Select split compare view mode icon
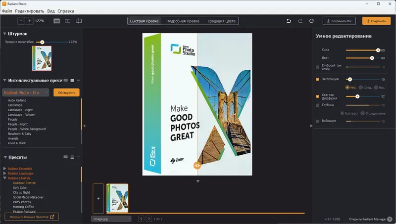396x224 pixels. point(79,21)
